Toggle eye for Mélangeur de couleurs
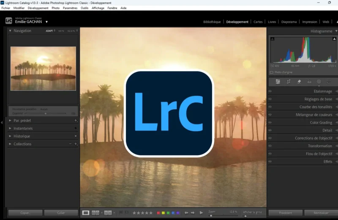 coord(270,115)
